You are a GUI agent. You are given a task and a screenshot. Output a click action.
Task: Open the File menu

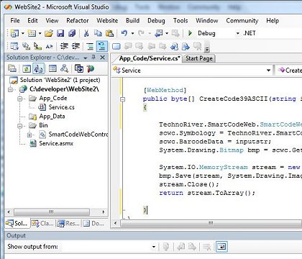[x=15, y=21]
